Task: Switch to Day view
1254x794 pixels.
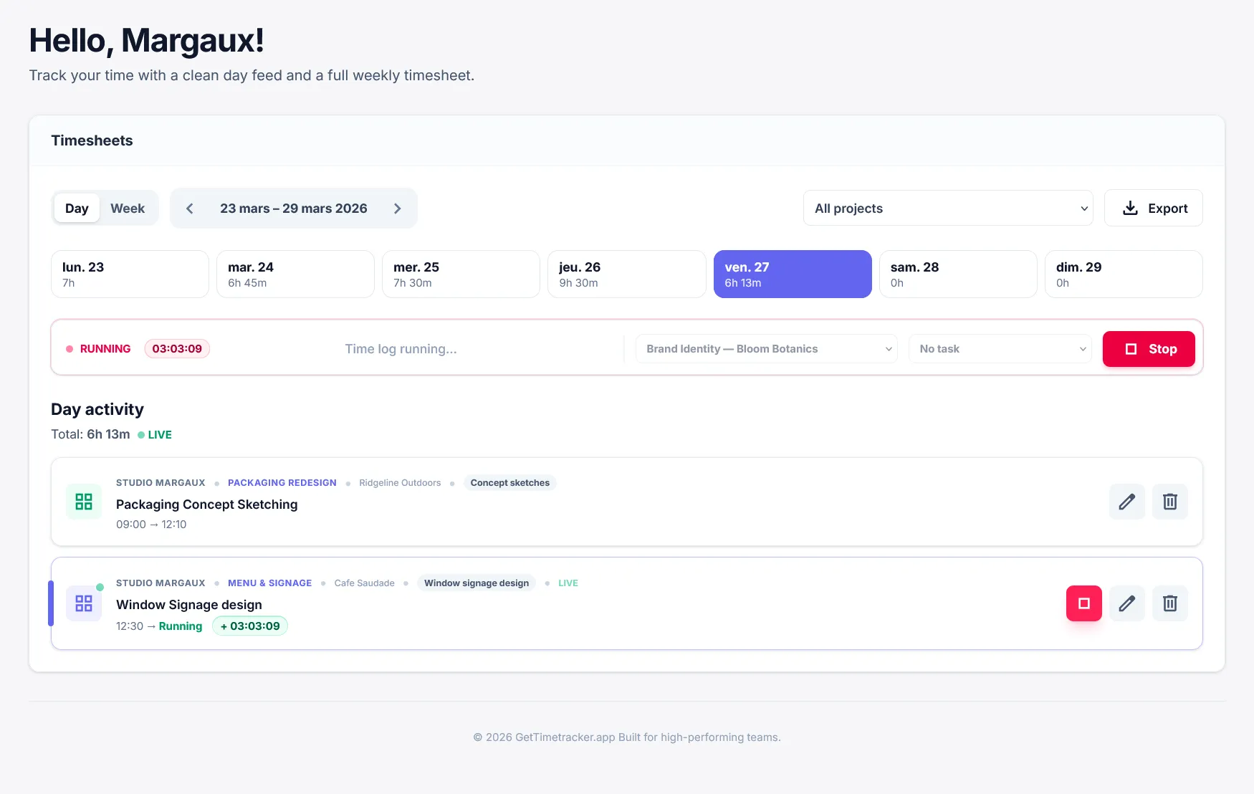Action: [76, 208]
